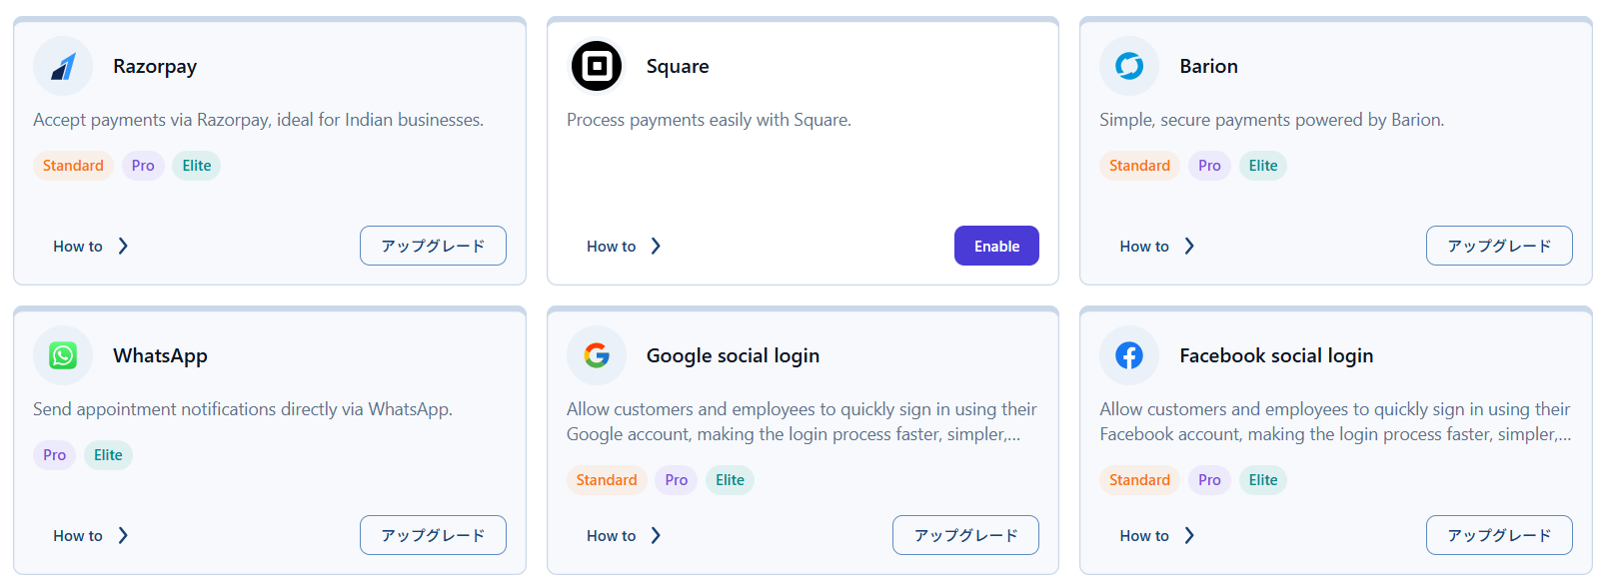
Task: Click the Standard badge on Razorpay card
Action: click(x=73, y=166)
